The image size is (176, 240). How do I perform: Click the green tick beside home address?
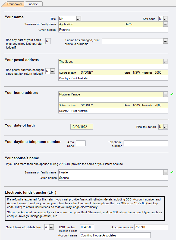[171, 94]
